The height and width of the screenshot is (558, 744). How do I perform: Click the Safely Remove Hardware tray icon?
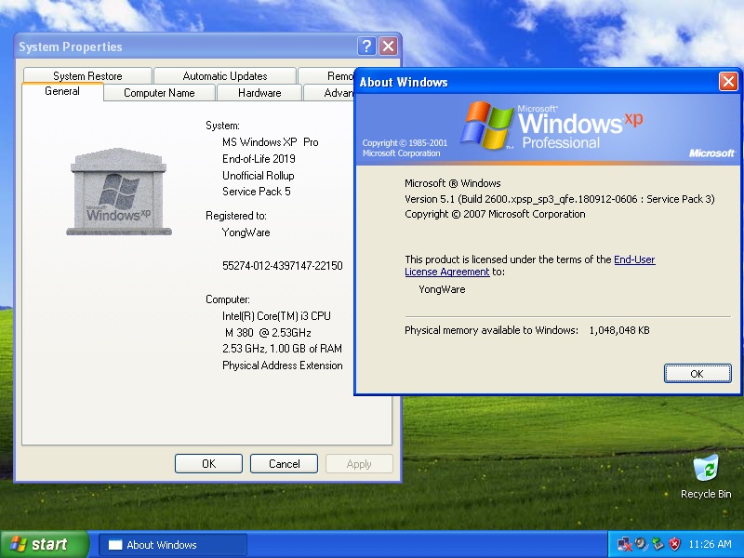tap(657, 544)
